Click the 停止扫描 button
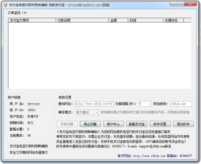The image size is (201, 164). pyautogui.click(x=90, y=124)
